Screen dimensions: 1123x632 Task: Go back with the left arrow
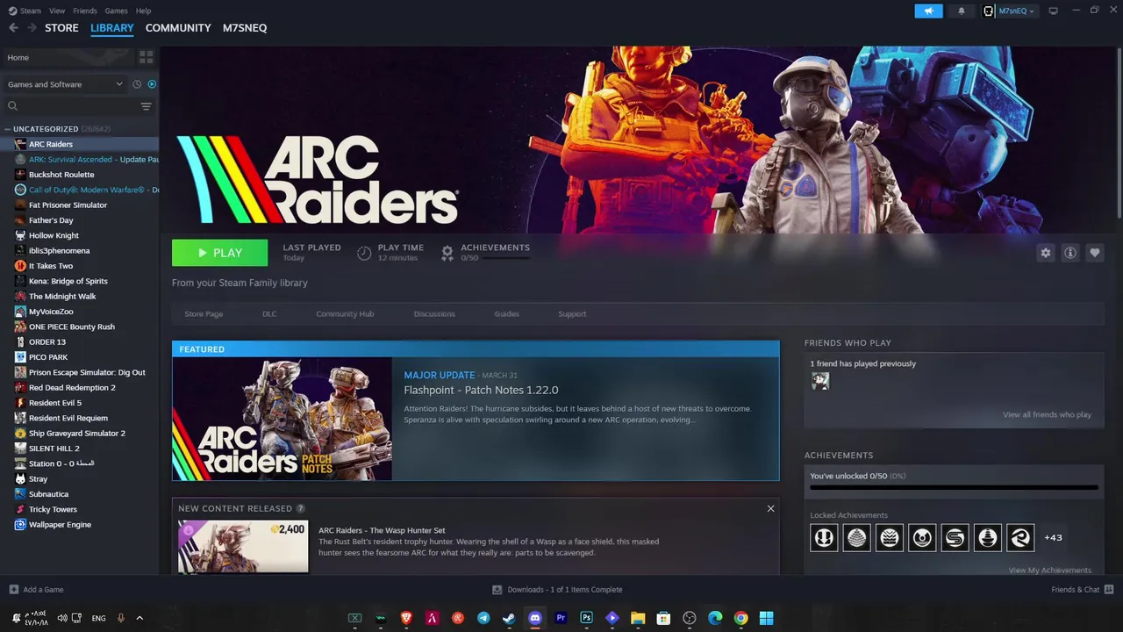click(x=13, y=28)
